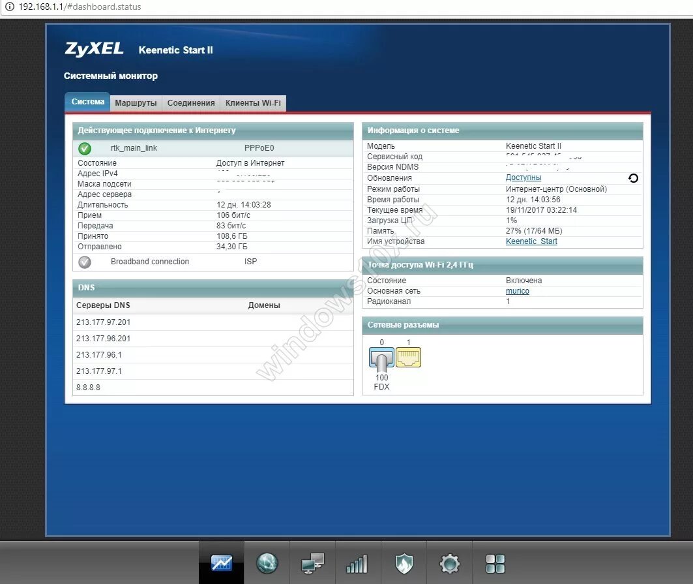This screenshot has width=693, height=584.
Task: Click the Доступны updates link
Action: tap(523, 177)
